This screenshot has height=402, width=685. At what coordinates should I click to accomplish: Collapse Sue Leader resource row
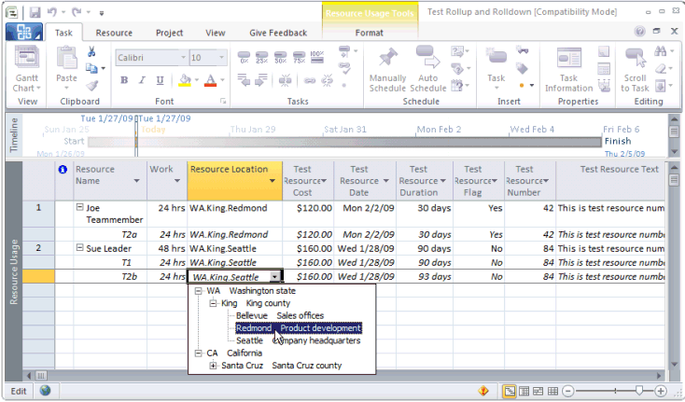[x=79, y=247]
